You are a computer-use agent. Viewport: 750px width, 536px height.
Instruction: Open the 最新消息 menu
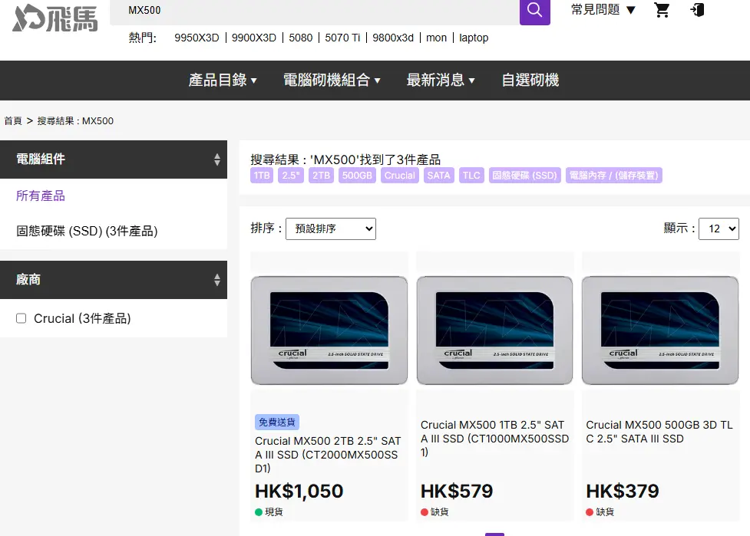pos(441,80)
